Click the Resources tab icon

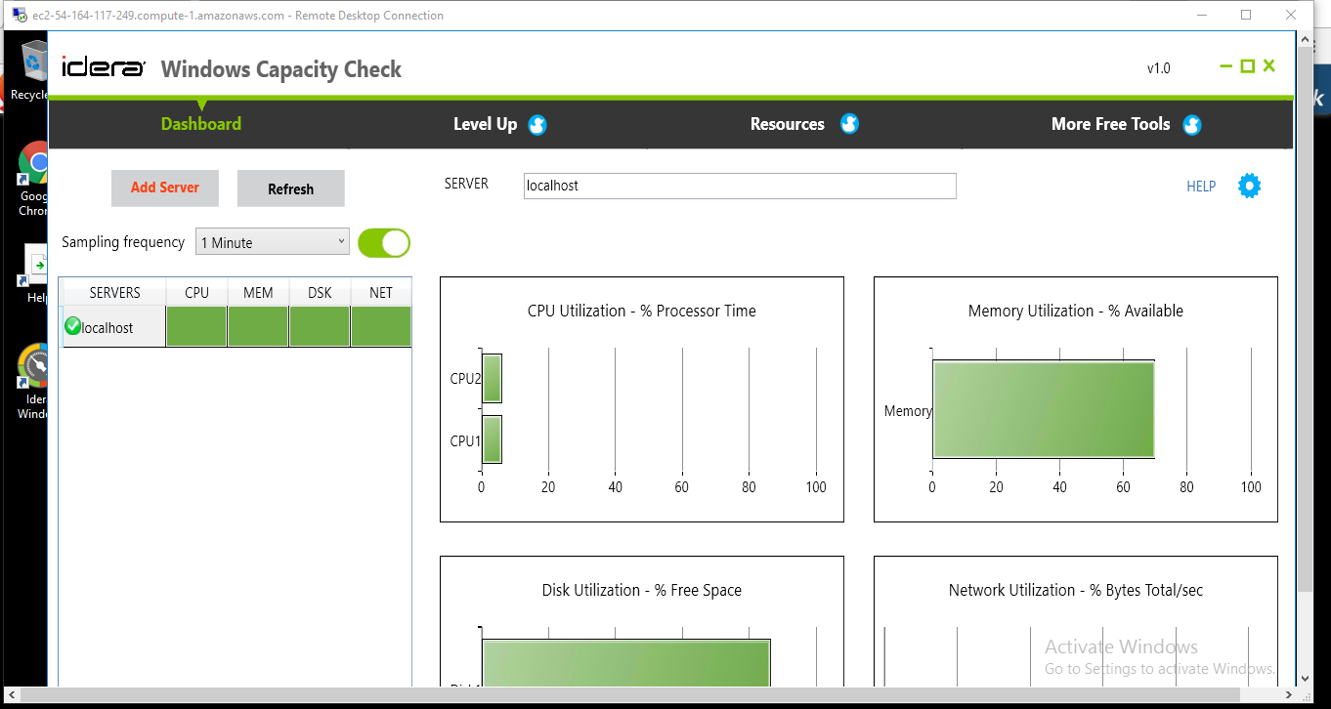click(849, 124)
